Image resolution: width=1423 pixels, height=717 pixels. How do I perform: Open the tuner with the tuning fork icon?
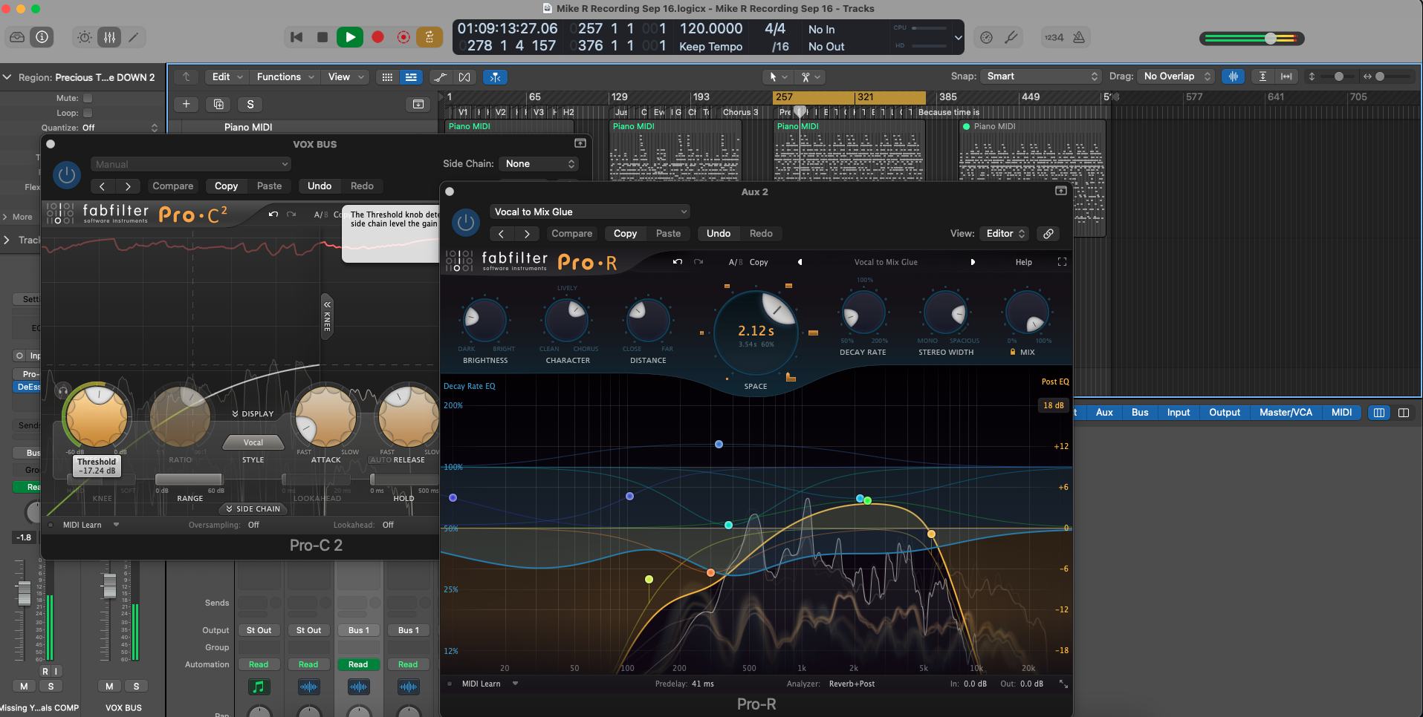pyautogui.click(x=1011, y=37)
